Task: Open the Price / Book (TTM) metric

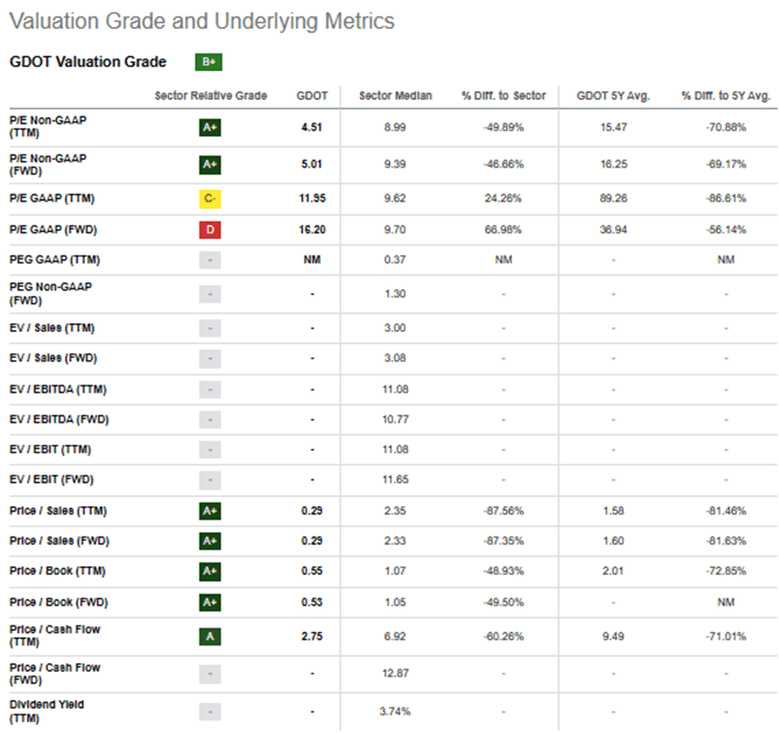Action: tap(57, 571)
